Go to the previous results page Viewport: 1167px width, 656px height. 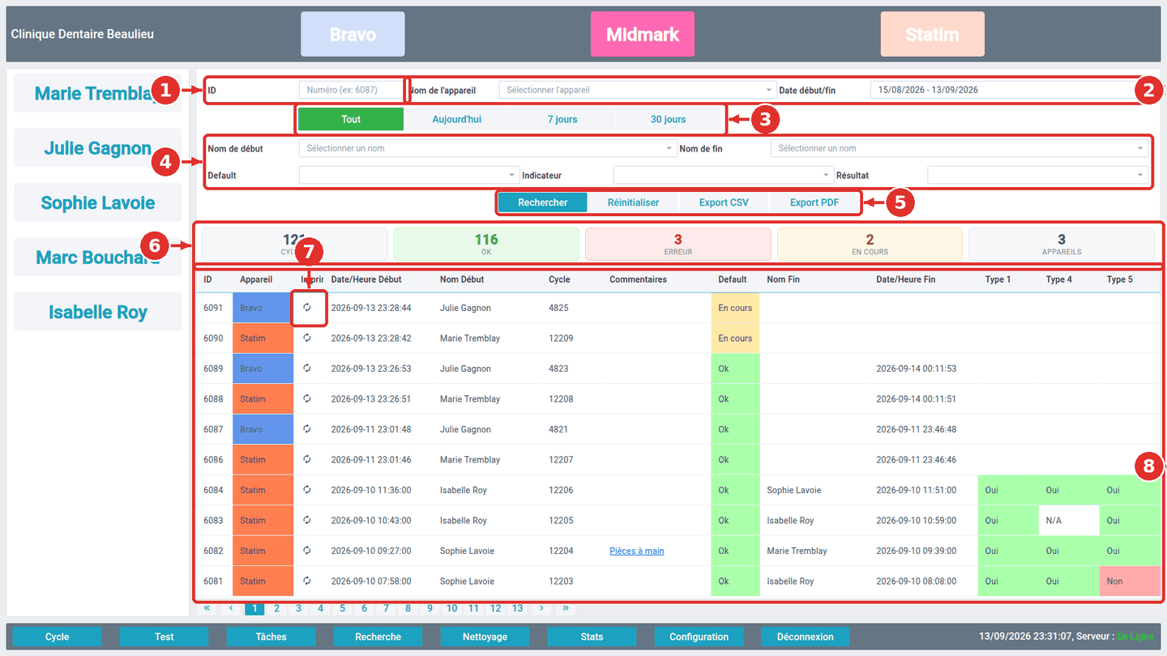point(231,608)
